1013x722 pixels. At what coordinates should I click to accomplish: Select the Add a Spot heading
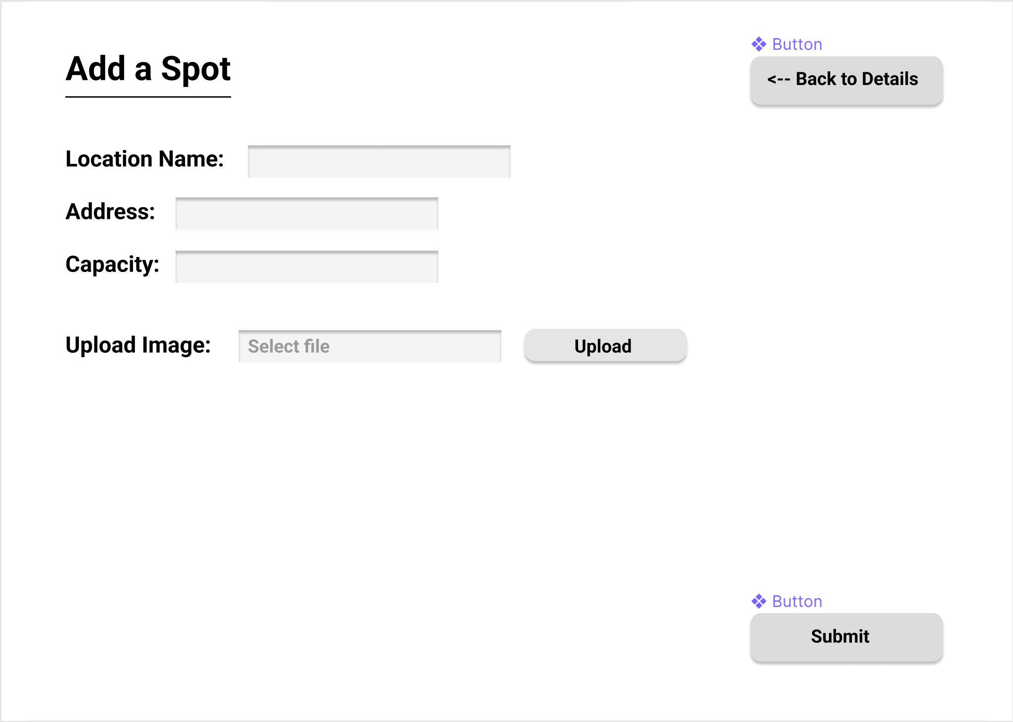[x=148, y=69]
